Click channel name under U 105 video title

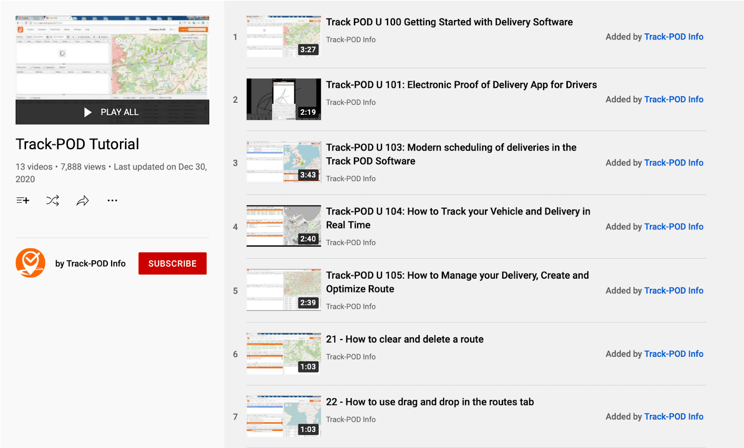(351, 306)
